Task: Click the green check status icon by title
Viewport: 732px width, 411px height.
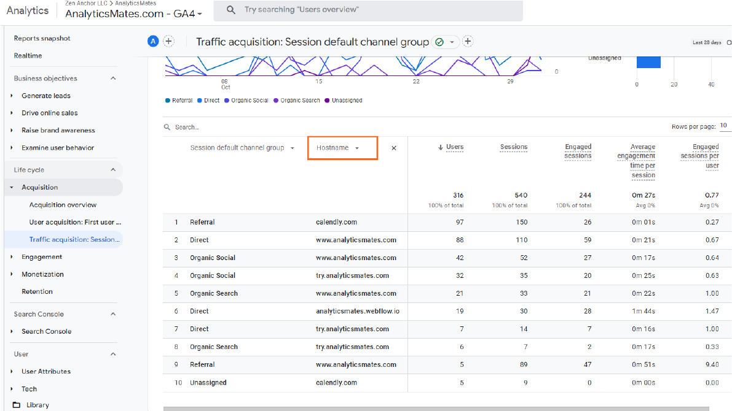Action: click(x=439, y=42)
